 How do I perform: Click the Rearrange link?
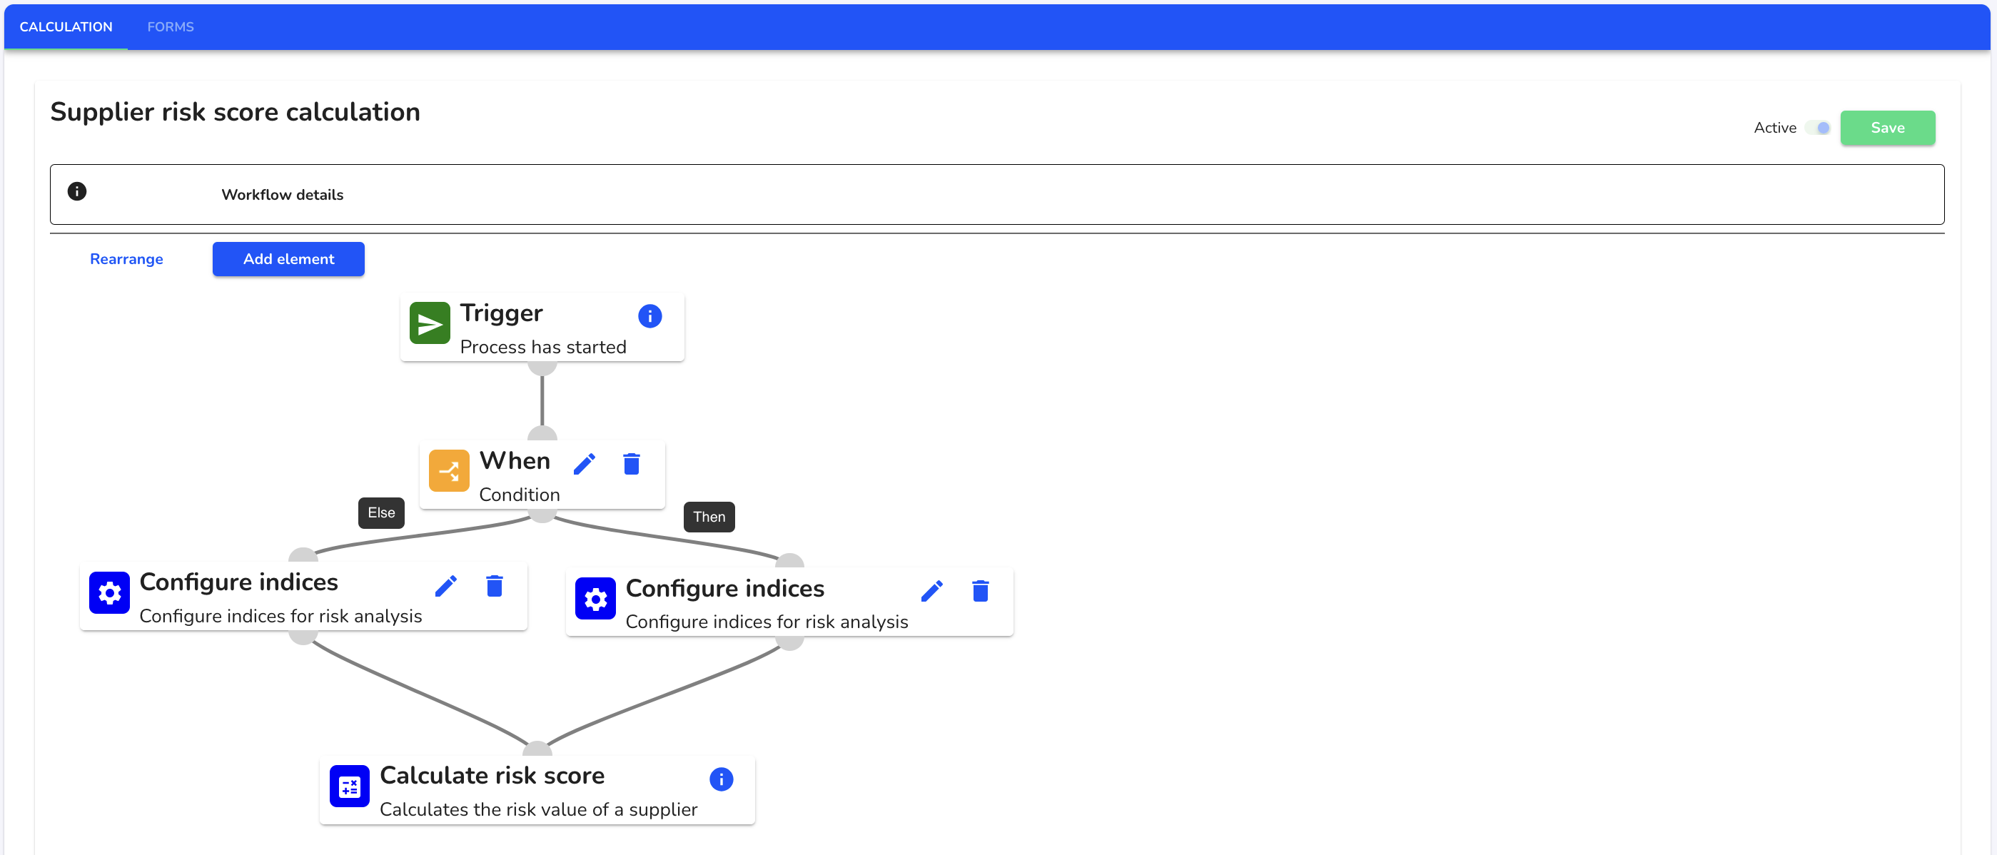tap(126, 258)
